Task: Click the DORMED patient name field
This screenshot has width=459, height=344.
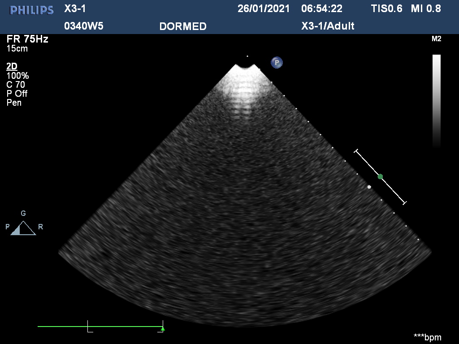Action: click(x=183, y=26)
